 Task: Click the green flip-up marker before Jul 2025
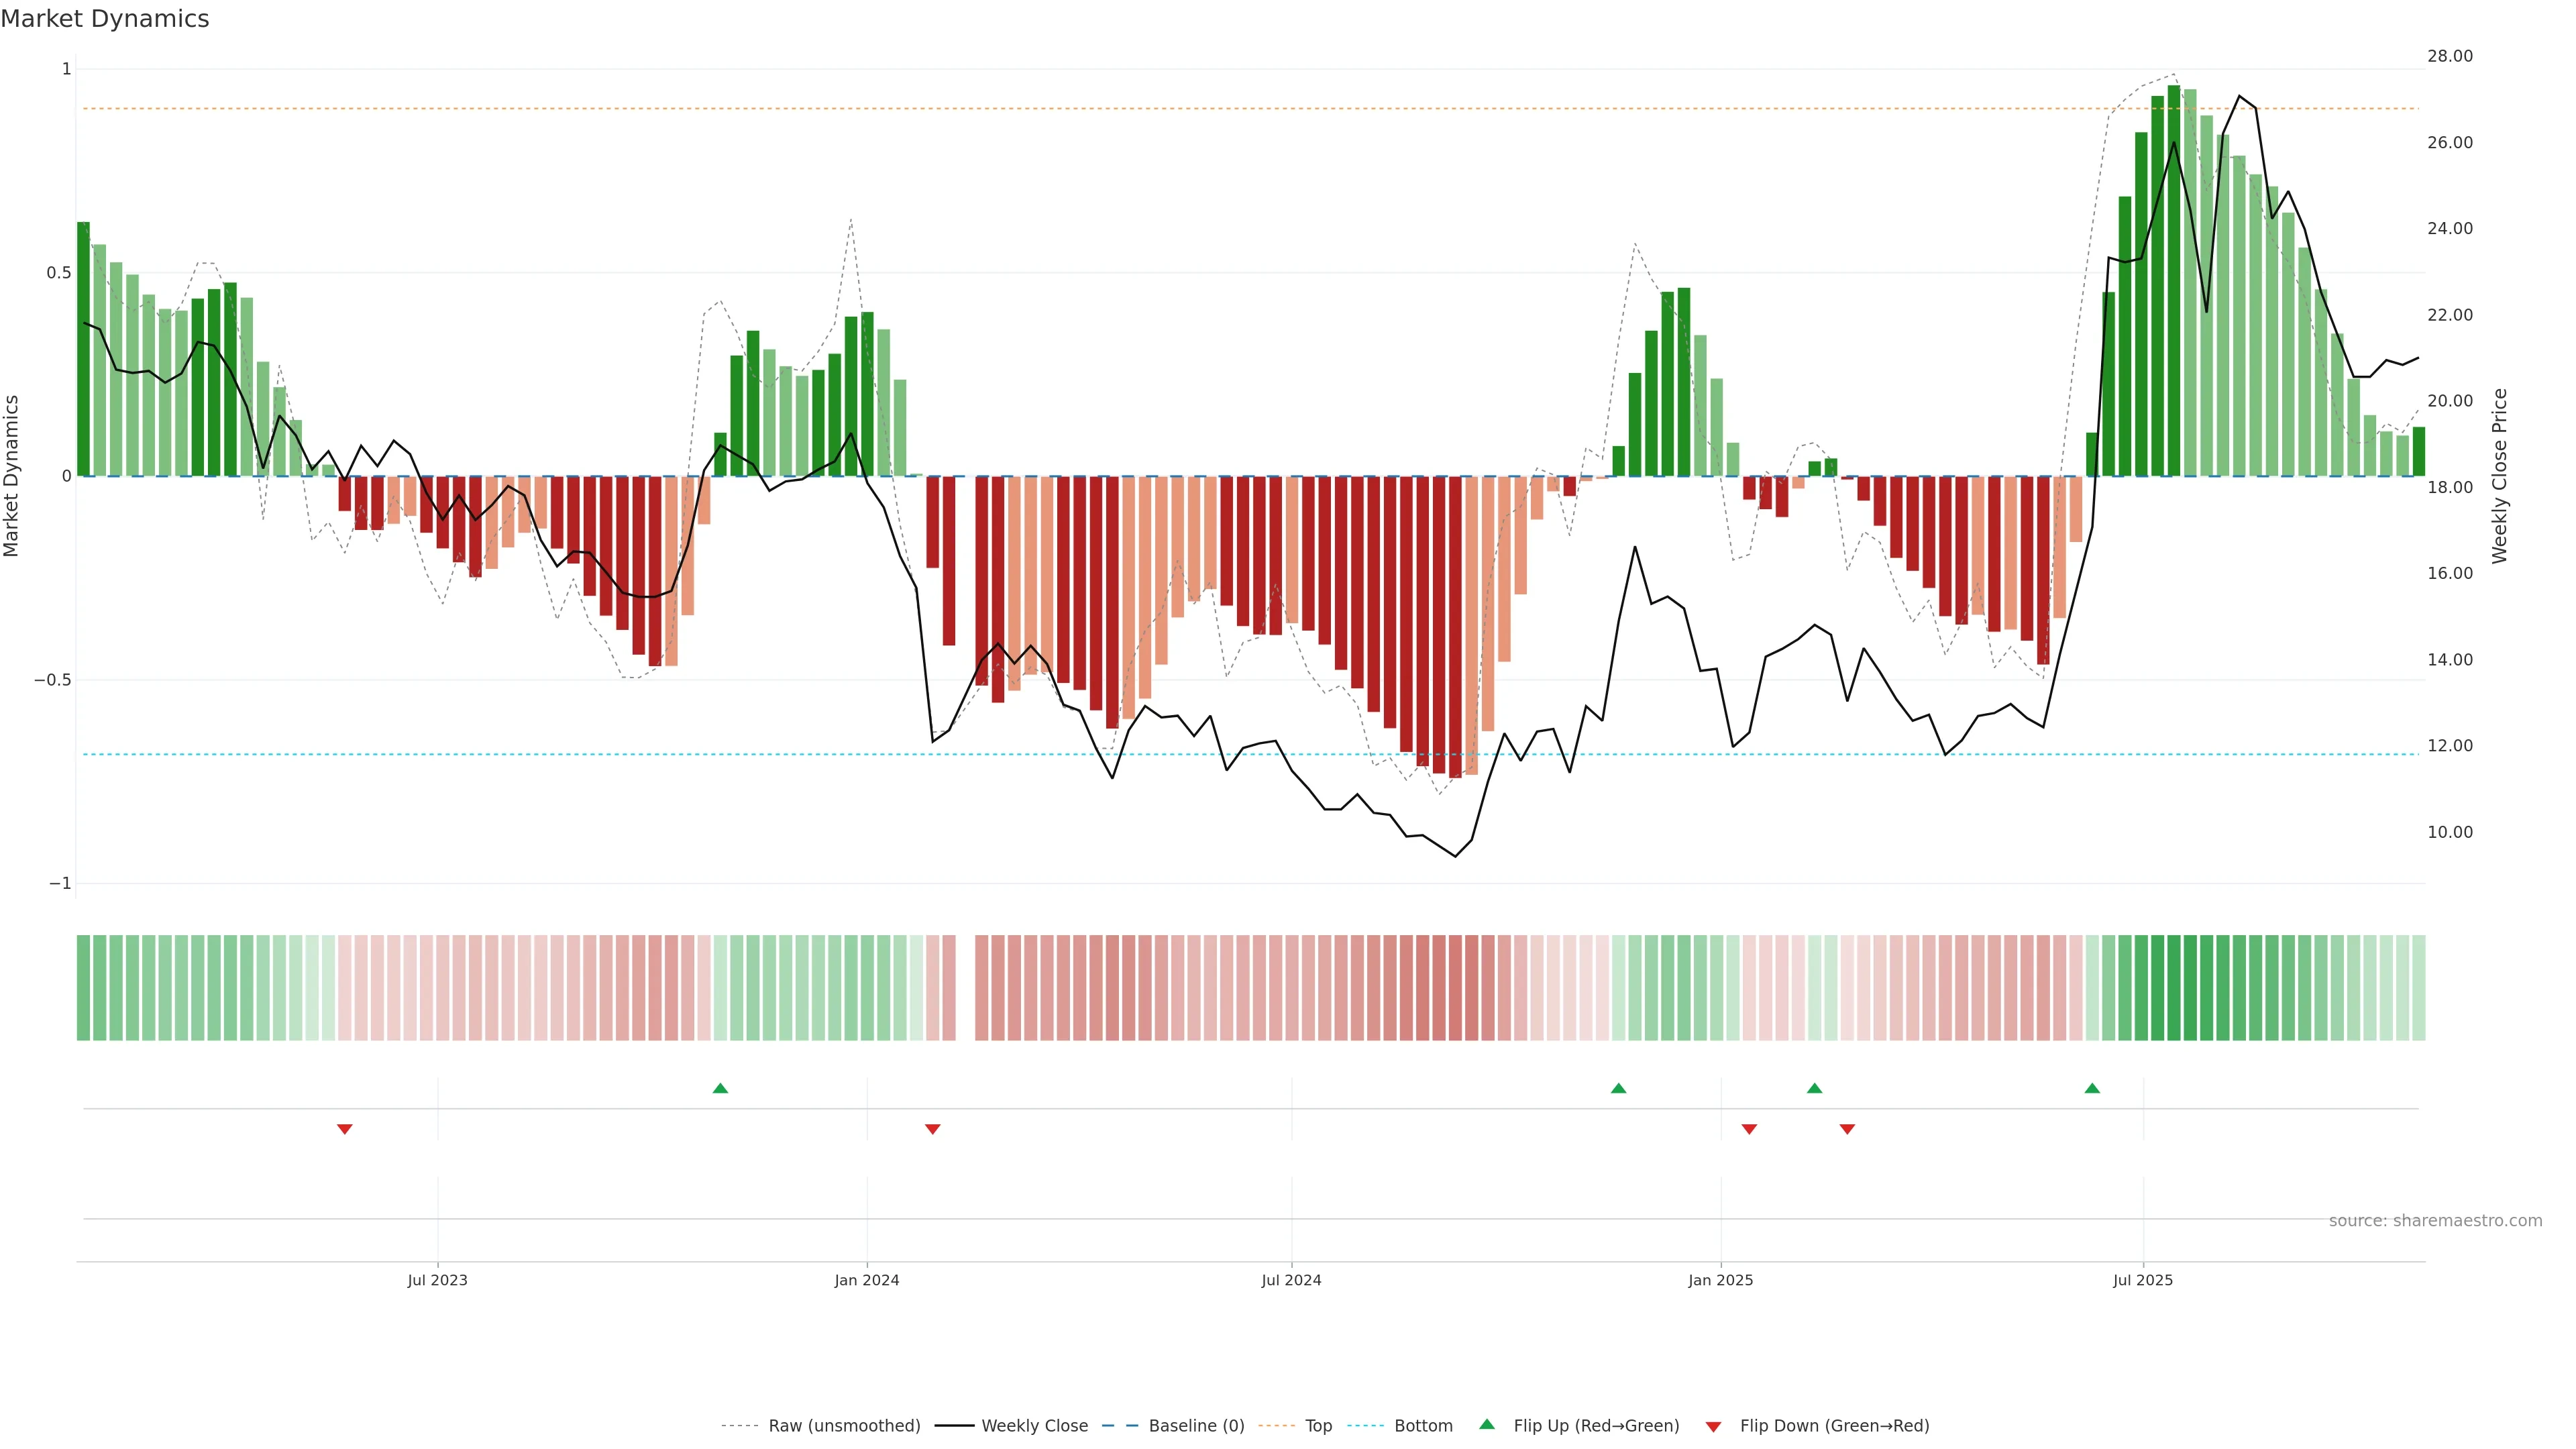2092,1088
